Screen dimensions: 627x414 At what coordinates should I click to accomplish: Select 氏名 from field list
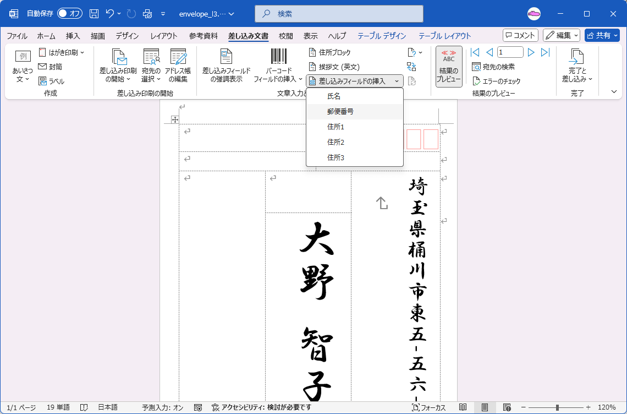coord(355,96)
